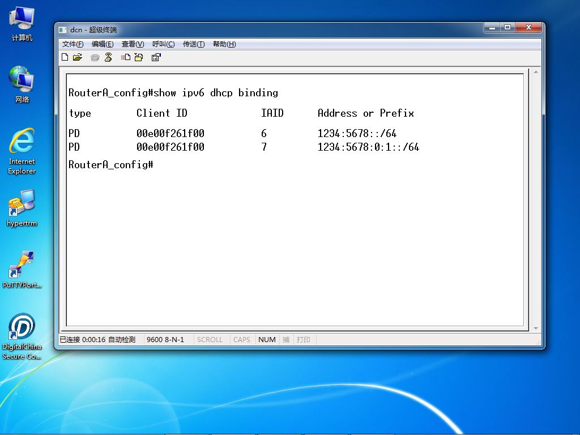Viewport: 580px width, 435px height.
Task: Click the 'Address or Prefix' header text
Action: click(366, 113)
